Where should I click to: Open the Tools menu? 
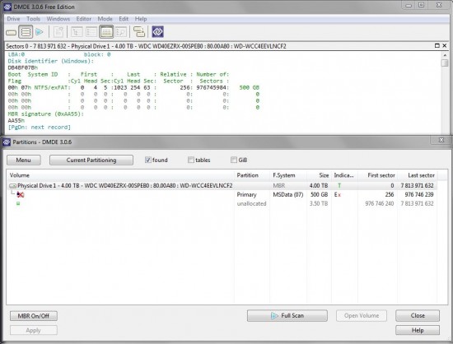(x=33, y=19)
